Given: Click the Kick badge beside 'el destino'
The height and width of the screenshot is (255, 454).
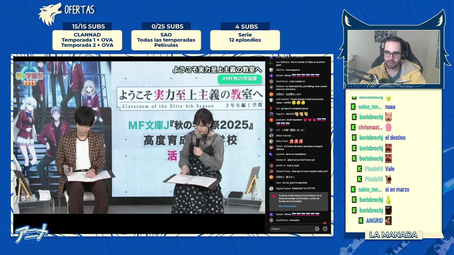Looking at the screenshot, I should [353, 138].
